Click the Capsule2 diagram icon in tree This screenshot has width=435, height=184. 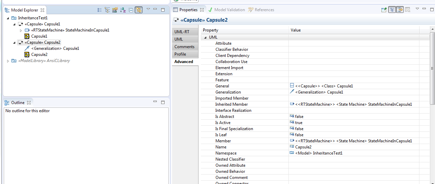pyautogui.click(x=27, y=55)
